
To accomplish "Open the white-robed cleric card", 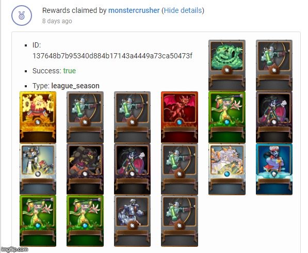I will (38, 169).
